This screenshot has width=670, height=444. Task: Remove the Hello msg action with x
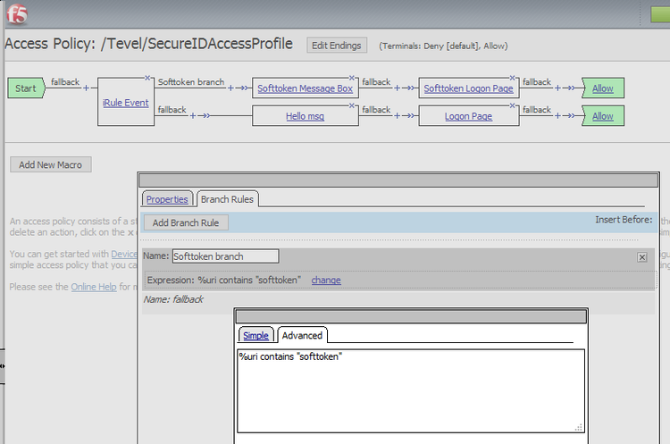click(353, 105)
